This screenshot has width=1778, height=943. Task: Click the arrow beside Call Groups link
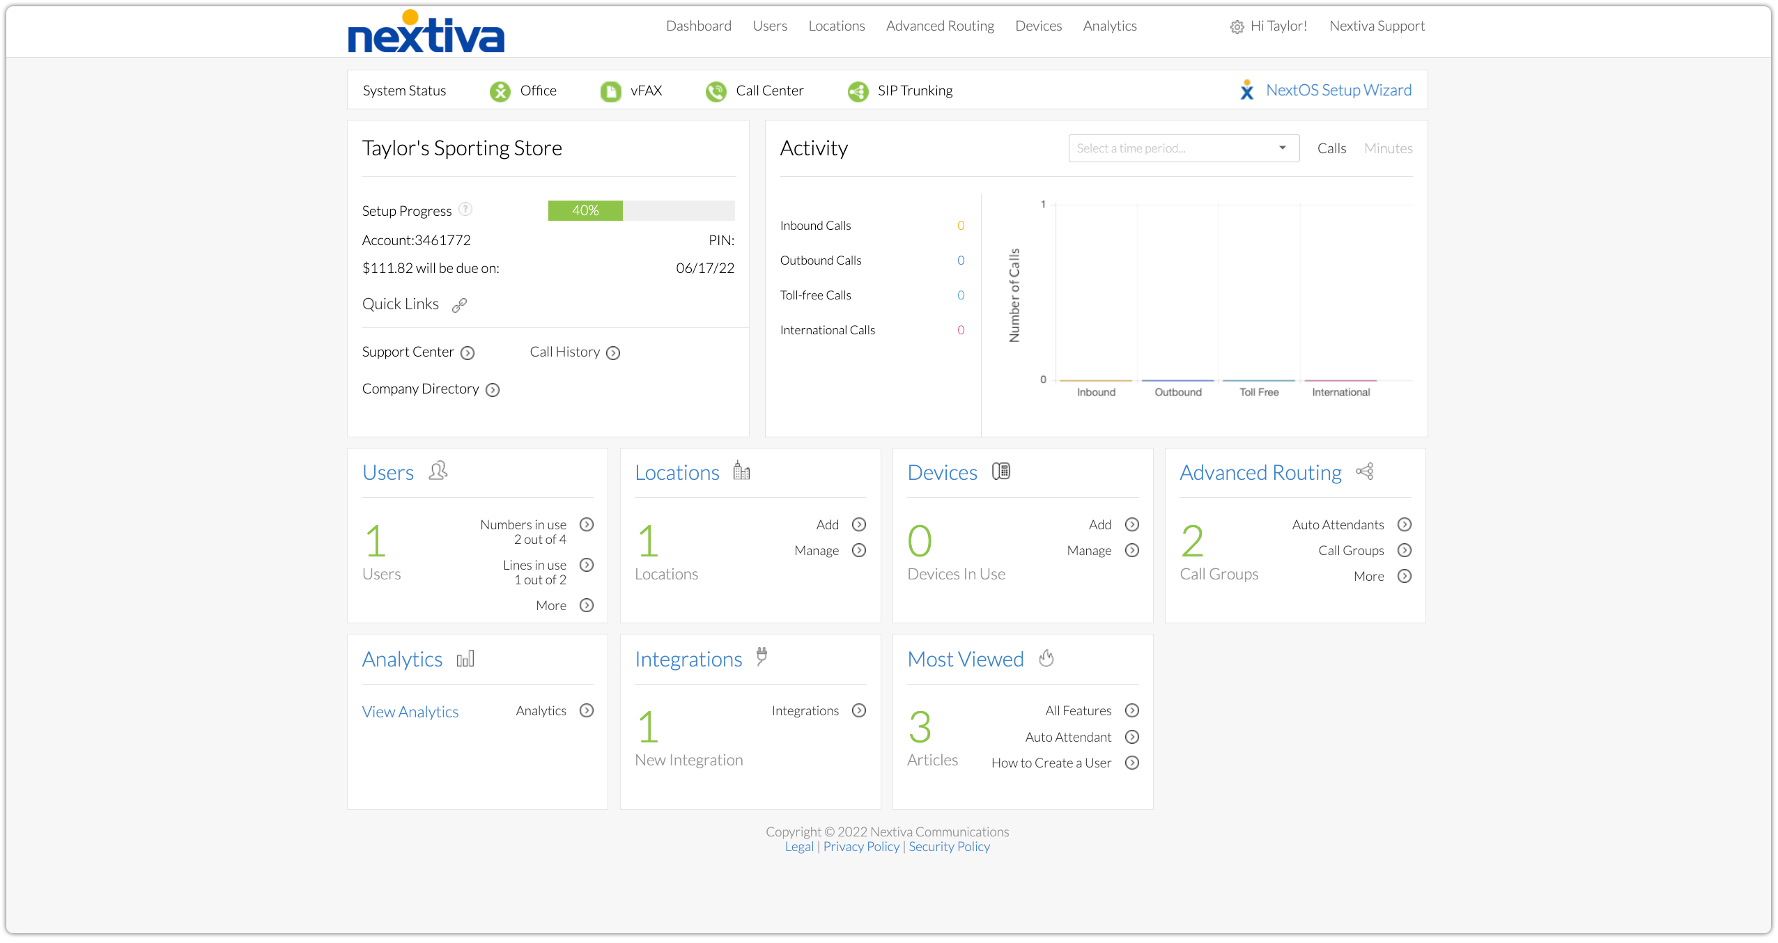click(x=1405, y=550)
